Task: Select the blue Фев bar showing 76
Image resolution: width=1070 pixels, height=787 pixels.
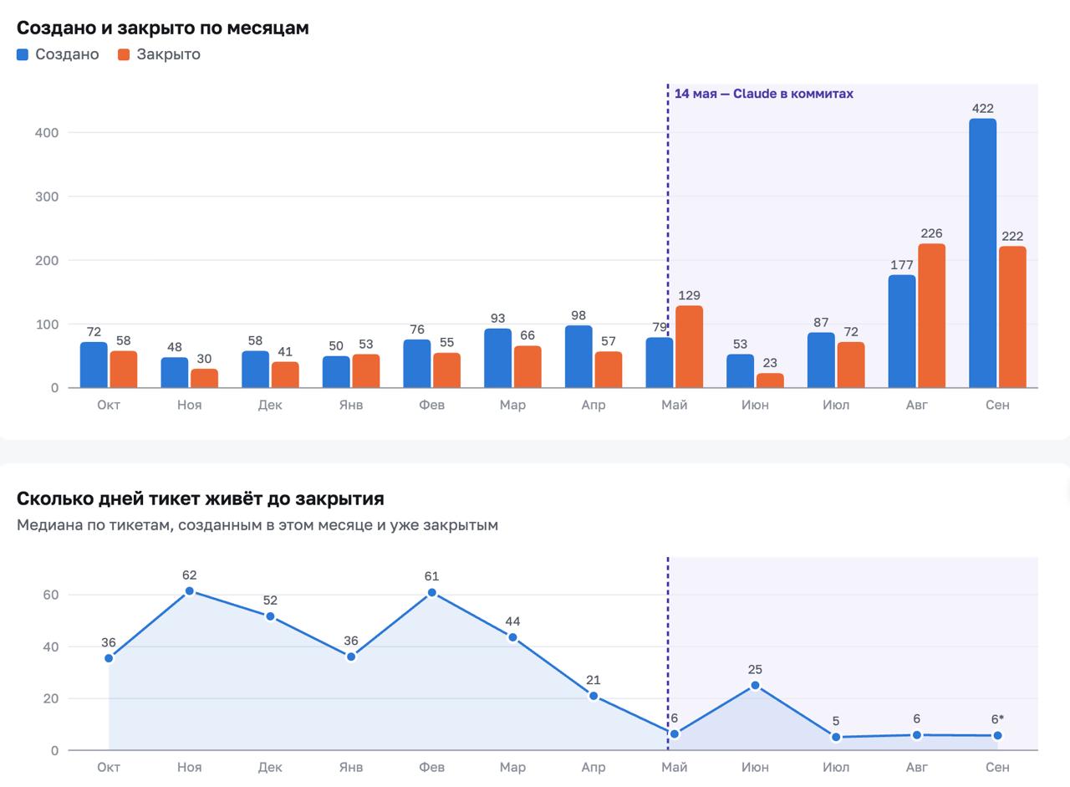Action: 417,364
